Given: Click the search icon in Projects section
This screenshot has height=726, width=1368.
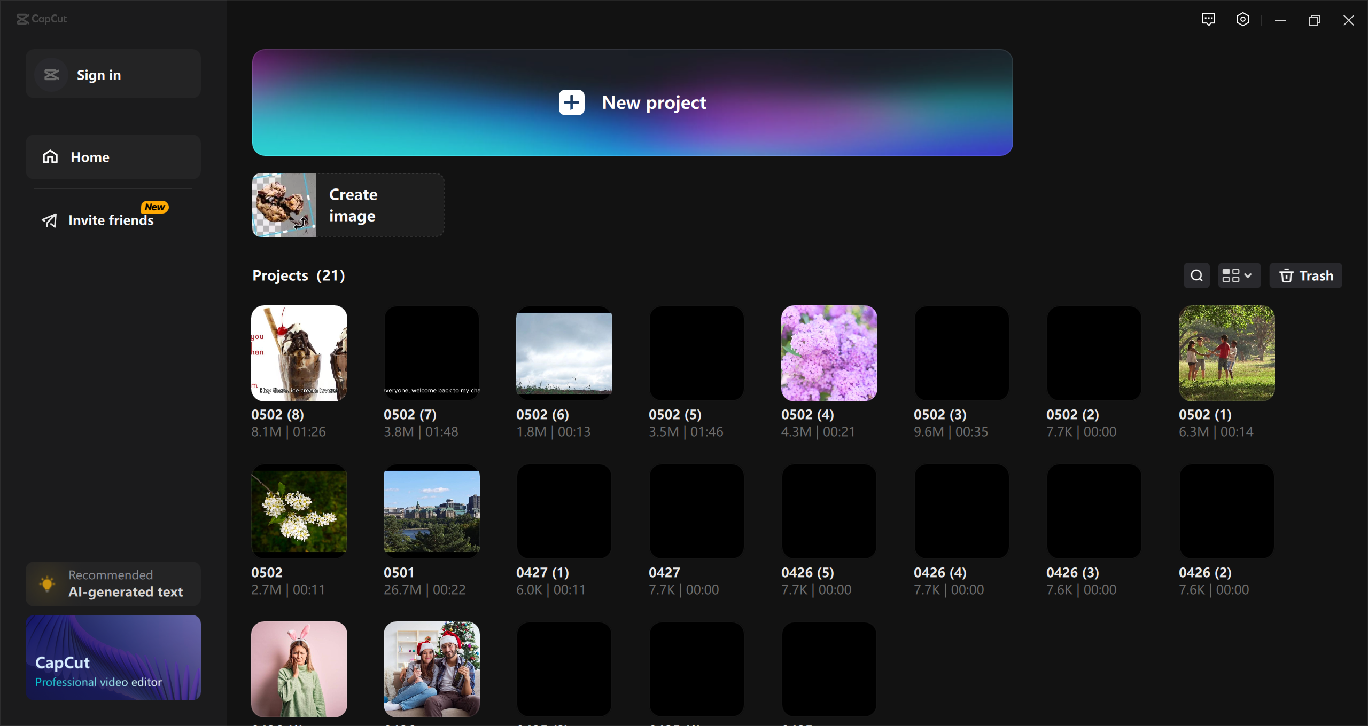Looking at the screenshot, I should tap(1196, 275).
